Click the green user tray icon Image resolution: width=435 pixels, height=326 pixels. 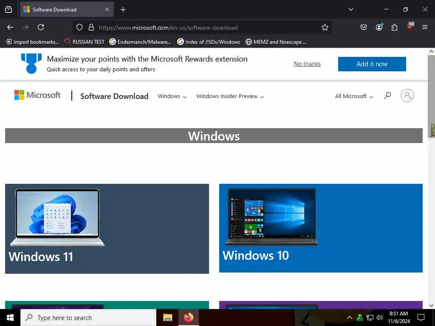[x=360, y=318]
